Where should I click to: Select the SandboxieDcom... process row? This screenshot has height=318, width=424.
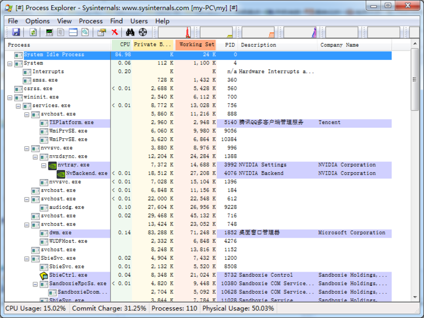coord(198,293)
